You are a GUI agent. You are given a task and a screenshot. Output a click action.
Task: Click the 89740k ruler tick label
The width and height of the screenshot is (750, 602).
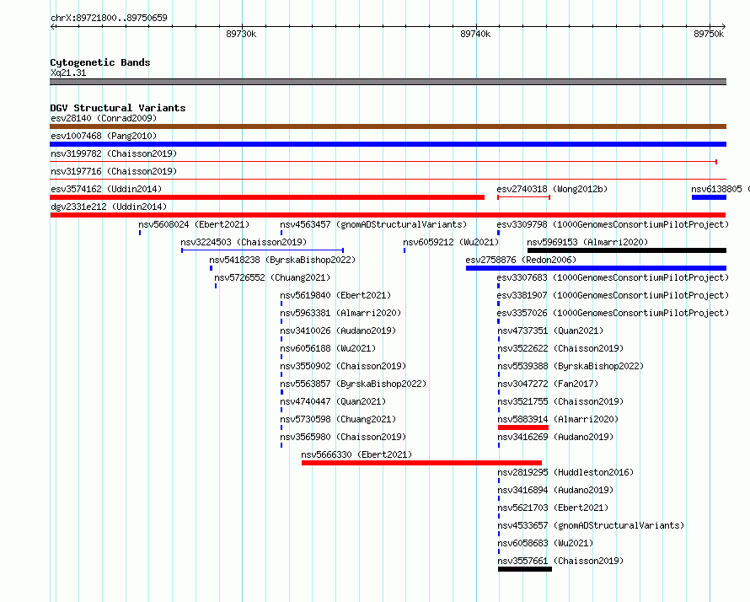475,34
